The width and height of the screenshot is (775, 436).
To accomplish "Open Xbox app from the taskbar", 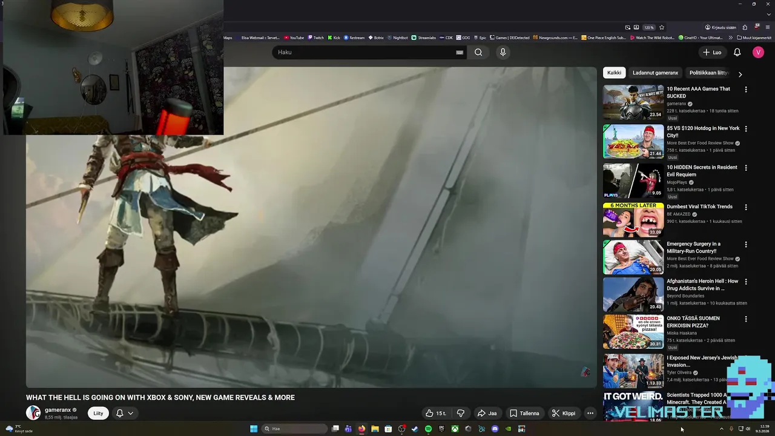I will pyautogui.click(x=455, y=429).
